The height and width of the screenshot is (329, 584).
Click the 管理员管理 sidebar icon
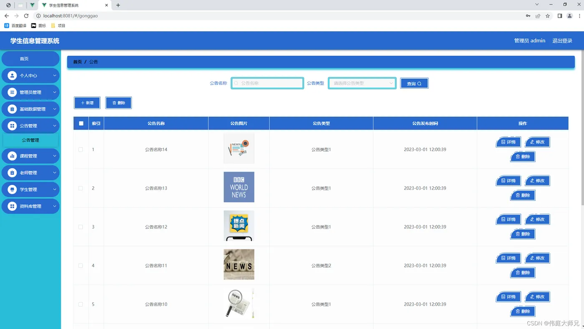tap(12, 92)
